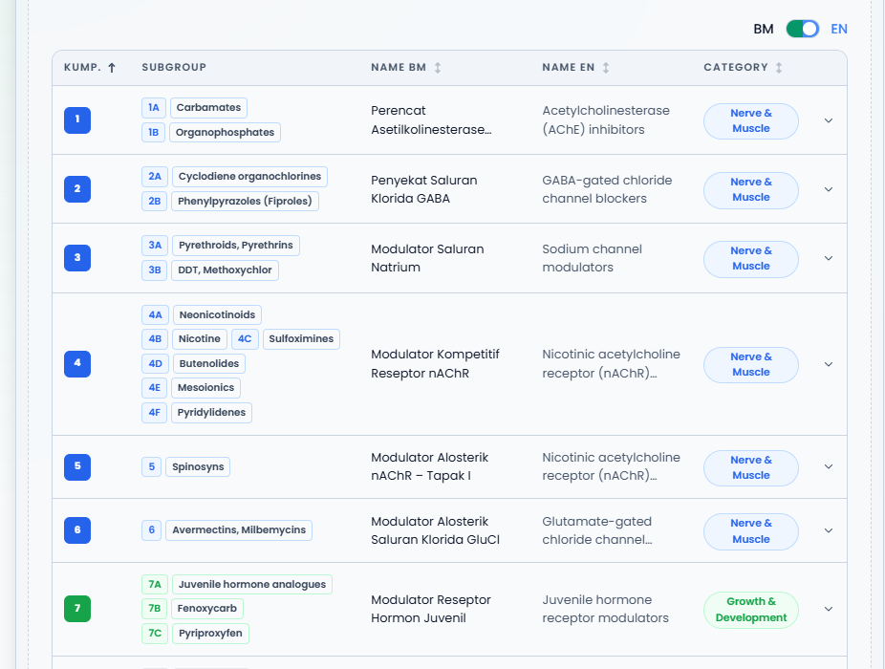The width and height of the screenshot is (885, 669).
Task: Click the blue group 1 number badge
Action: coord(77,120)
